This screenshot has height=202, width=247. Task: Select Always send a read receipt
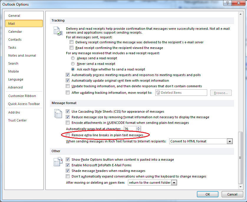(x=73, y=58)
